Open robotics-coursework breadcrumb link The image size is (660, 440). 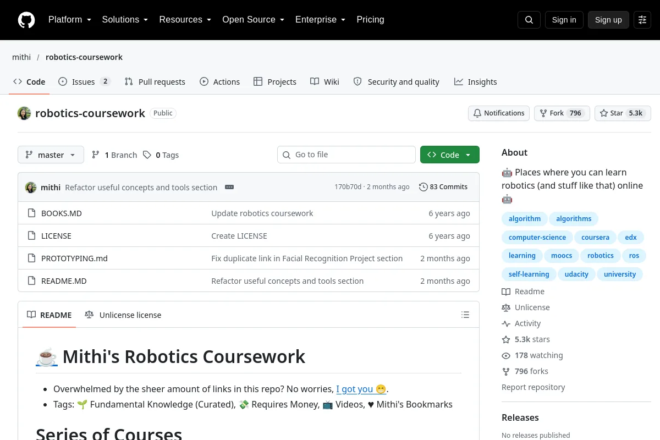84,57
